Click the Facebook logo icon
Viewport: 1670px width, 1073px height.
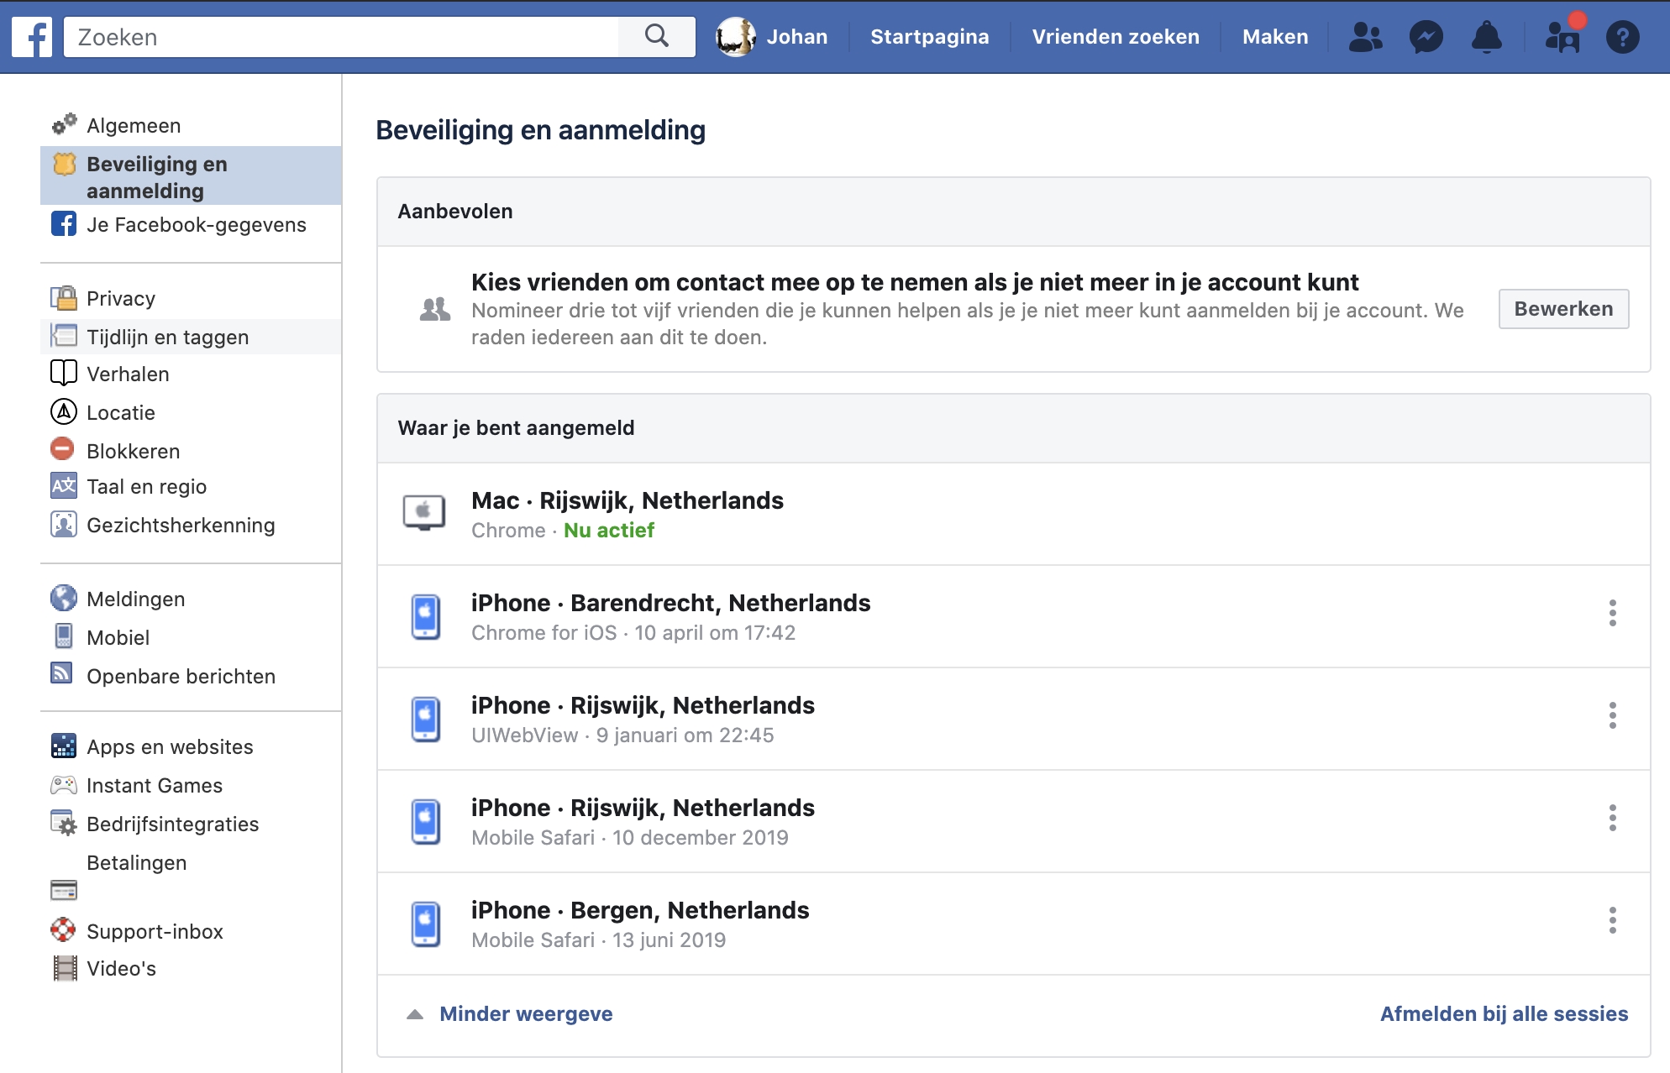(32, 37)
